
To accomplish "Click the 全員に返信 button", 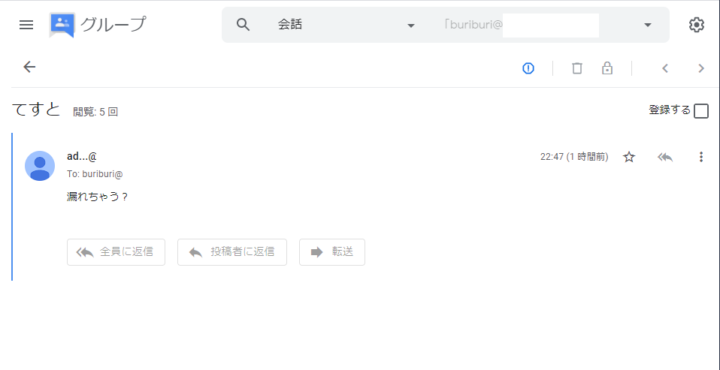I will (116, 252).
